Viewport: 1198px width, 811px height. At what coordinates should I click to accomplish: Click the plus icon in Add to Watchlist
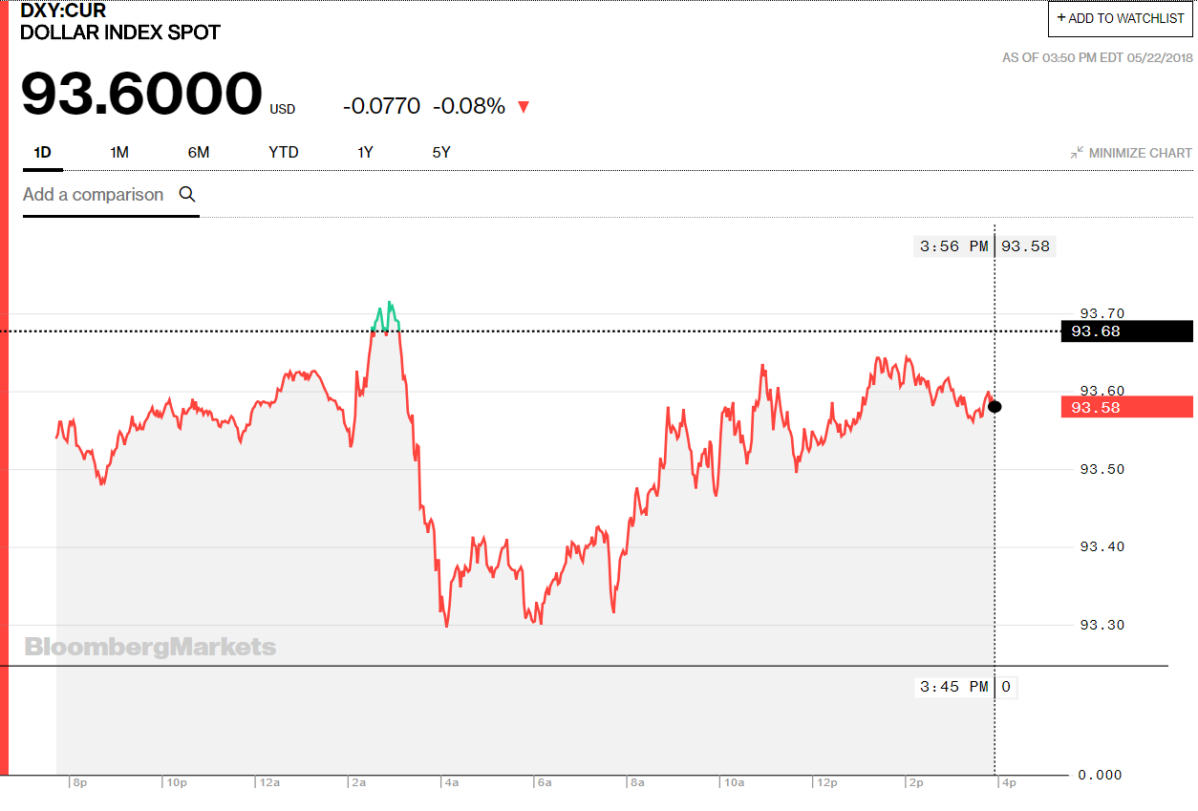(1061, 17)
